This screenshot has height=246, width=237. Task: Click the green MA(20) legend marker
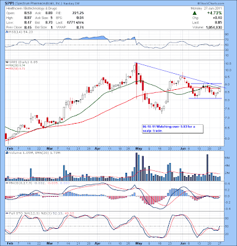click(x=6, y=65)
